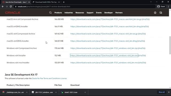The height and width of the screenshot is (96, 171).
Task: Select the Product / File Description header
Action: (x=18, y=85)
